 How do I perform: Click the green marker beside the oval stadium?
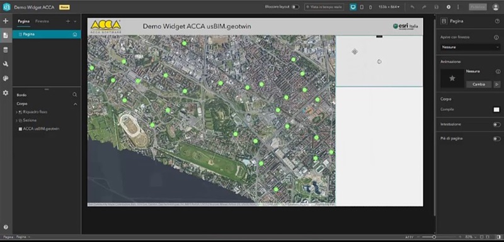(152, 125)
